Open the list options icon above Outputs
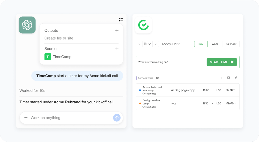This screenshot has height=142, width=259. tap(121, 20)
